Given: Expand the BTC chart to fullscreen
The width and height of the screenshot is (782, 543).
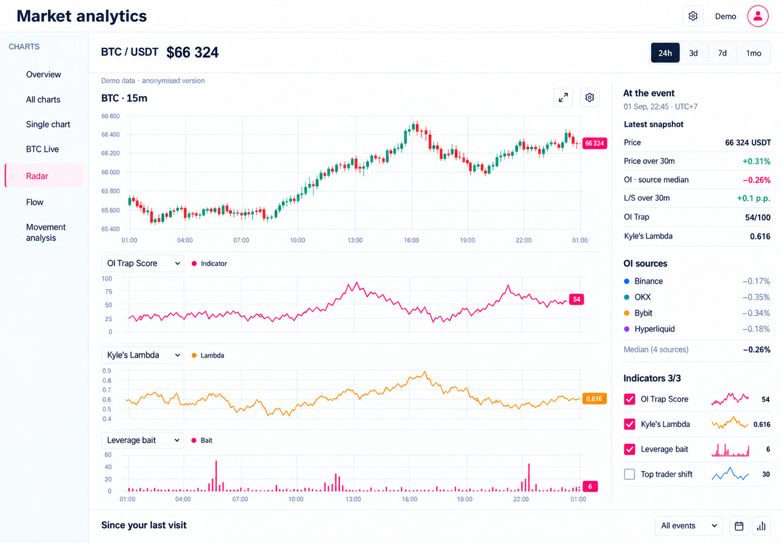Looking at the screenshot, I should point(563,98).
